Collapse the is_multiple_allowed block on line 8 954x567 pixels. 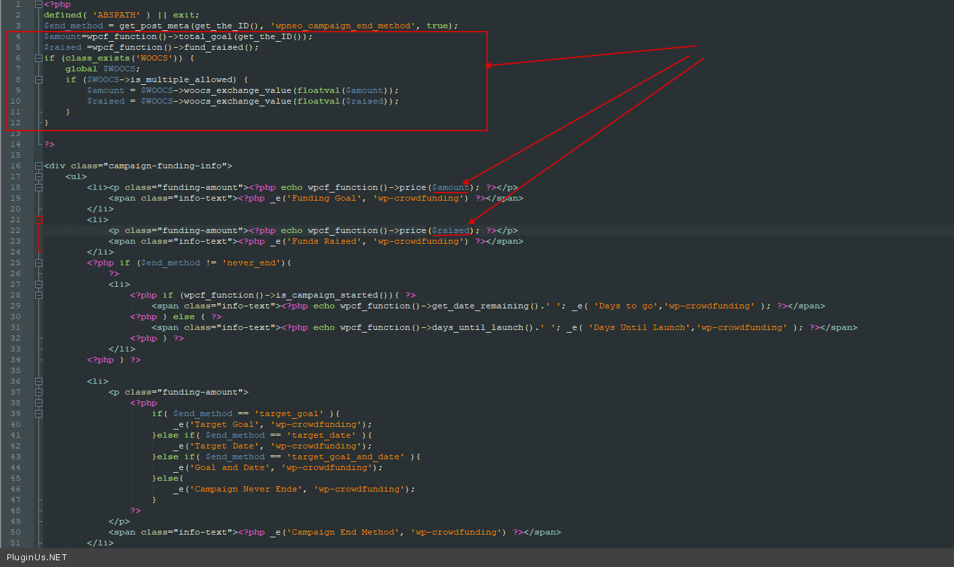coord(38,79)
